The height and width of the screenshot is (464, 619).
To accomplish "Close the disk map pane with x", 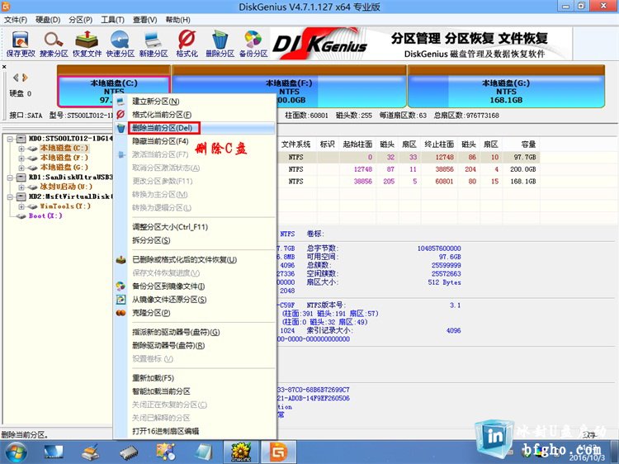I will click(x=4, y=67).
